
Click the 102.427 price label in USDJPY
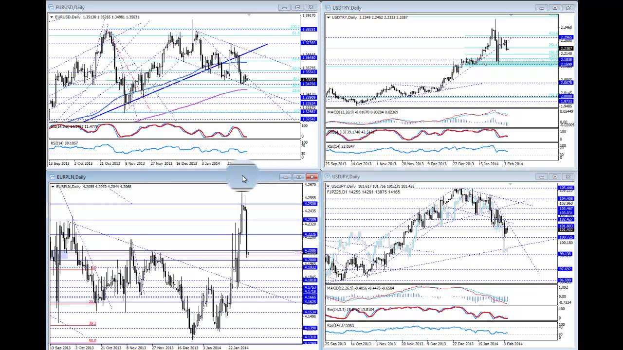[x=567, y=219]
